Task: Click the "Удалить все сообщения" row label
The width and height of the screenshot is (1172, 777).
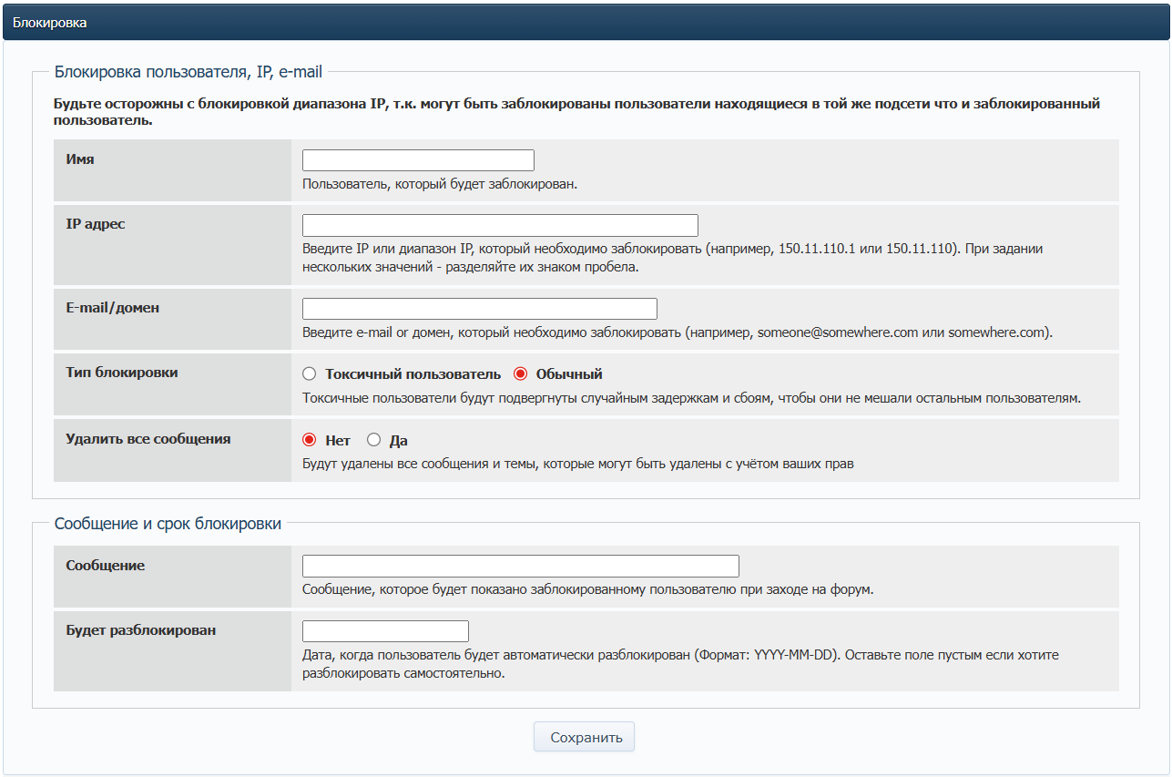Action: [148, 439]
